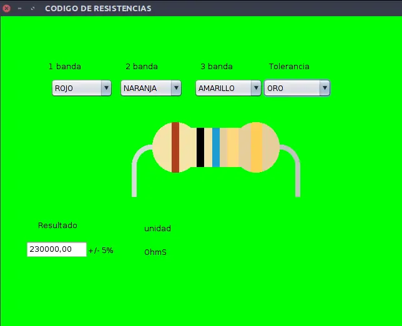Click the 'Resultado' label
The image size is (402, 326).
(57, 226)
